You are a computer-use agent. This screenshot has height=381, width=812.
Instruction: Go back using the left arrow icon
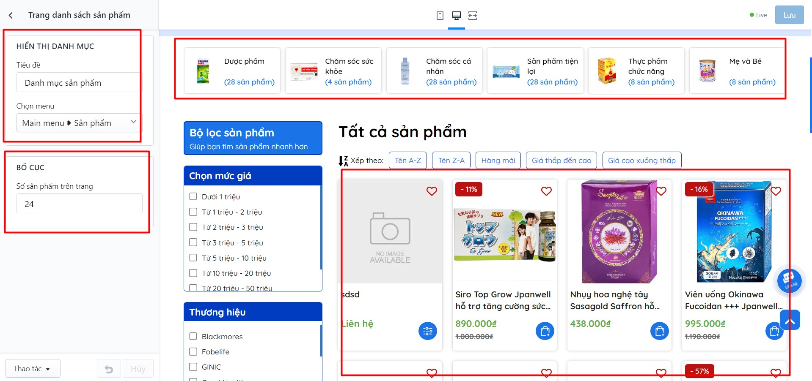11,16
